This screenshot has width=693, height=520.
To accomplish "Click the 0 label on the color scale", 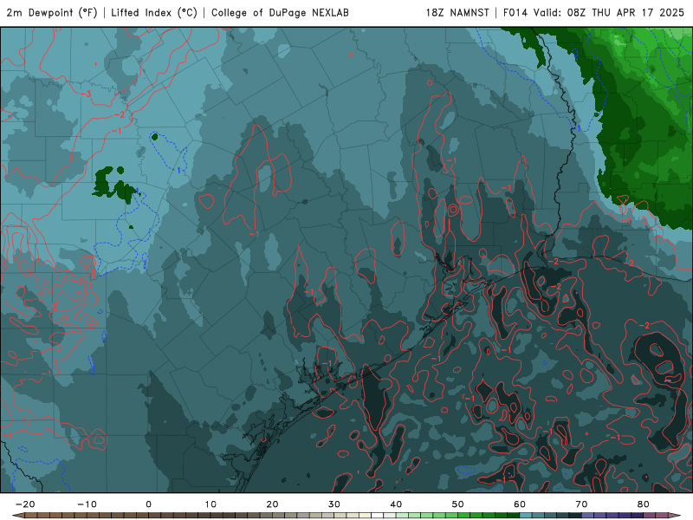I will point(148,504).
